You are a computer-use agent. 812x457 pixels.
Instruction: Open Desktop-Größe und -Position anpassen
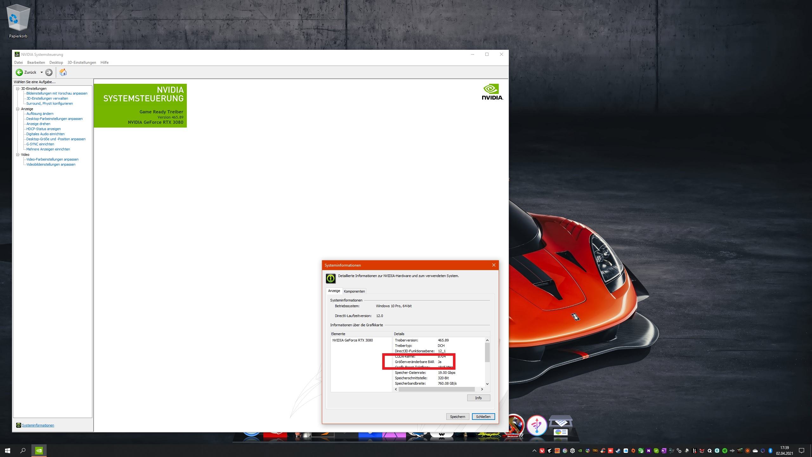click(x=56, y=139)
